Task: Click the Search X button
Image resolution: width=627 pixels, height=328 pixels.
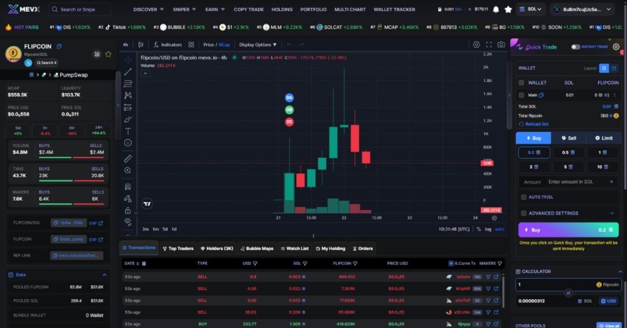Action: pos(47,62)
